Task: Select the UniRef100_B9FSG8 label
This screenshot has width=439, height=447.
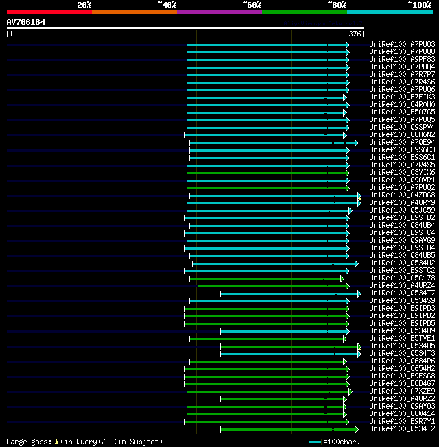Action: 402,376
